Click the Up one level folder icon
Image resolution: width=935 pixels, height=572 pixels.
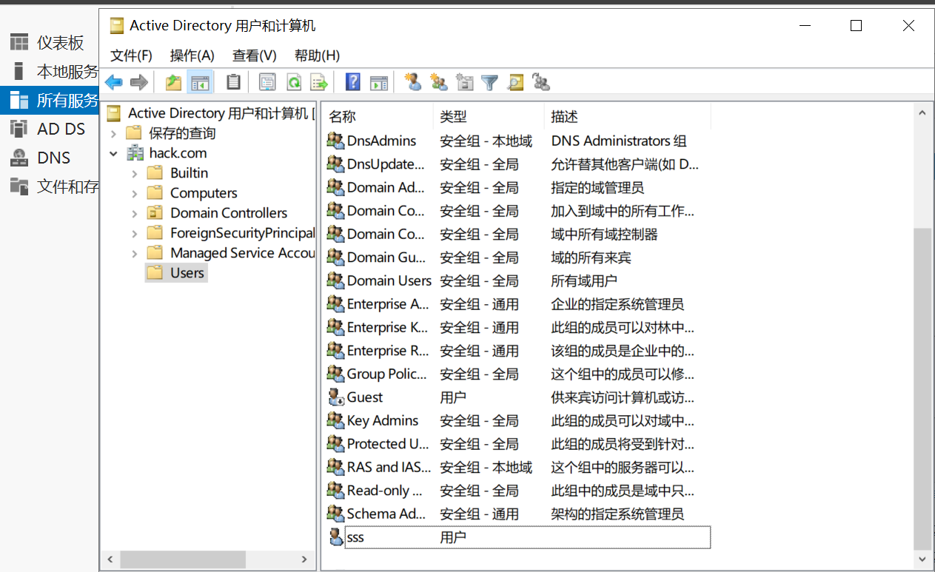[x=173, y=82]
